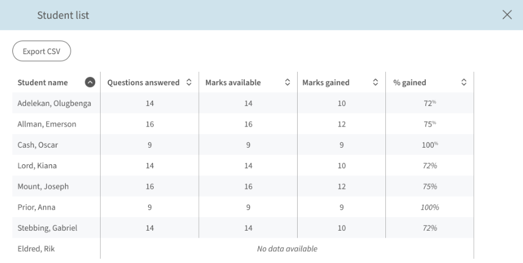Click the No data available cell
This screenshot has width=523, height=263.
[x=287, y=249]
